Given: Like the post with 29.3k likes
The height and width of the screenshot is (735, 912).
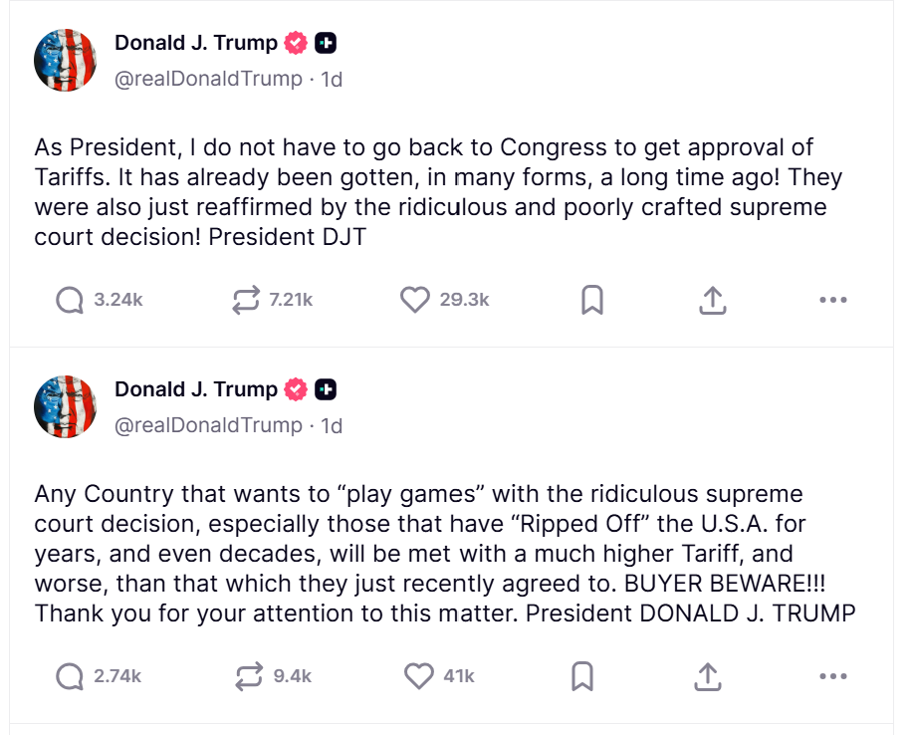Looking at the screenshot, I should pyautogui.click(x=414, y=300).
